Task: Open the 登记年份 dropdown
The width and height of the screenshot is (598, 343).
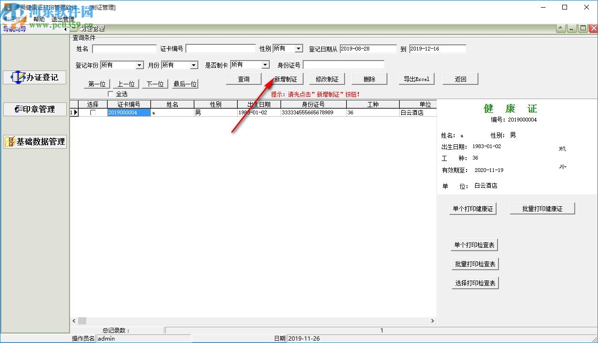Action: 140,65
